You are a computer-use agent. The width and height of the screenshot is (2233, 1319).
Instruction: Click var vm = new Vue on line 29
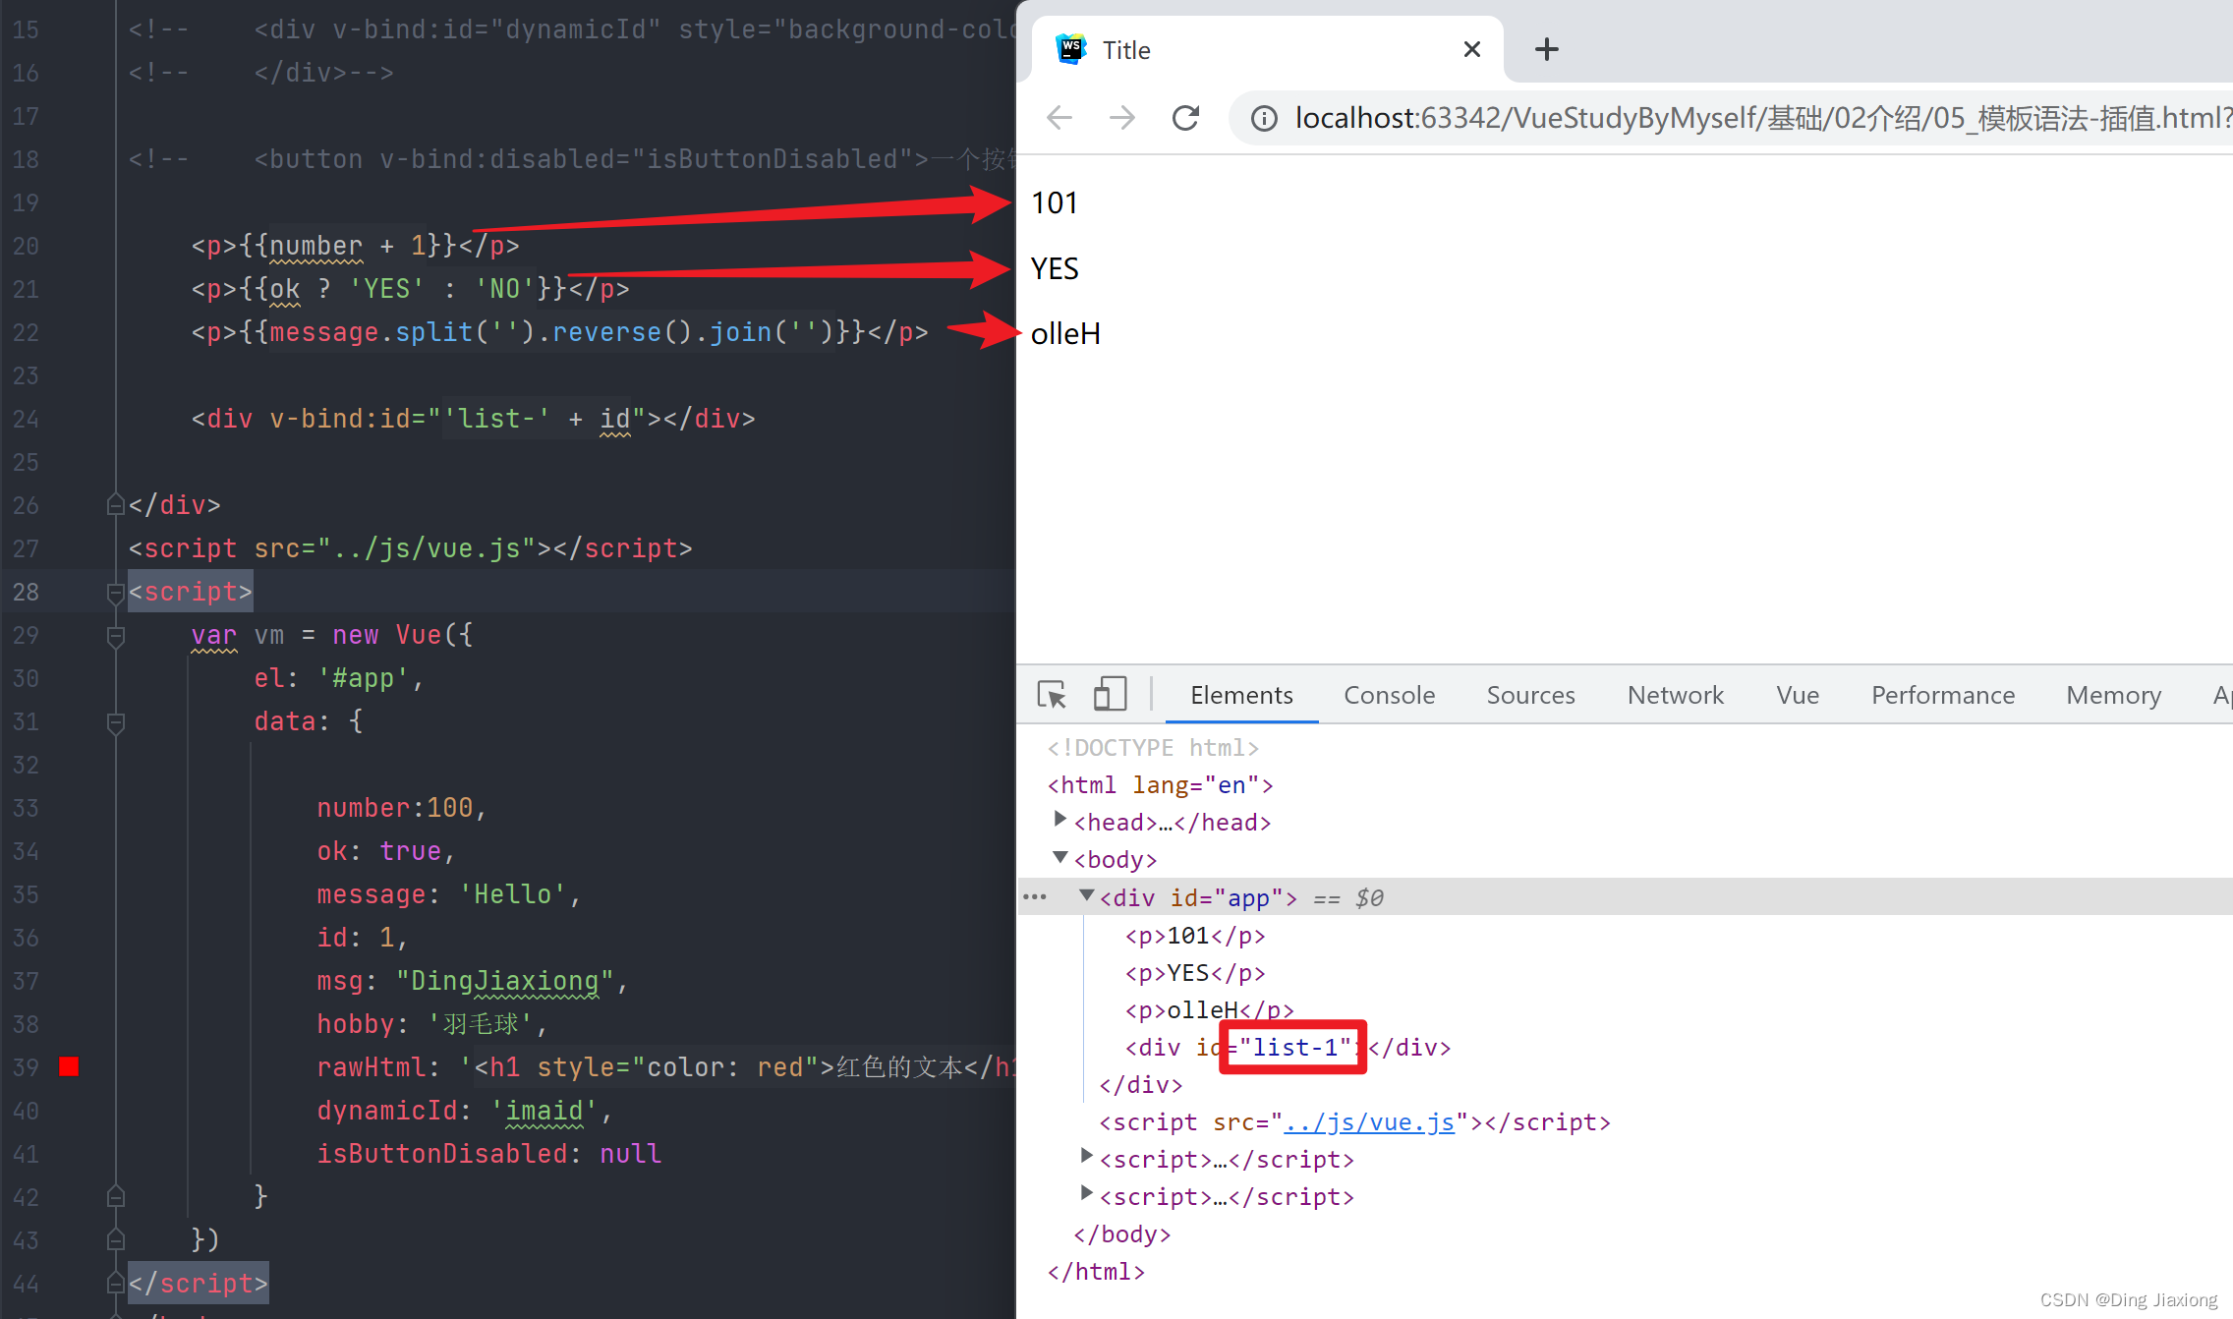tap(332, 635)
